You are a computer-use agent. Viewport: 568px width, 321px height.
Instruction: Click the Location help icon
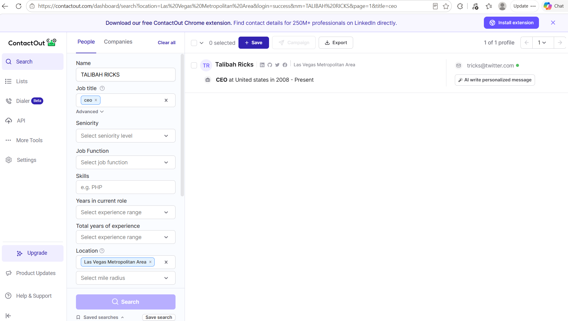click(x=102, y=251)
